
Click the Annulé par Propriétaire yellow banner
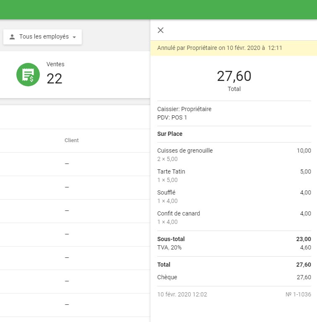(234, 48)
